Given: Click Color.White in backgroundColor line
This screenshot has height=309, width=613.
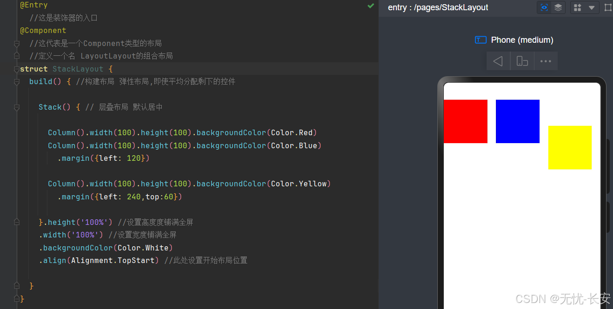Looking at the screenshot, I should tap(143, 248).
